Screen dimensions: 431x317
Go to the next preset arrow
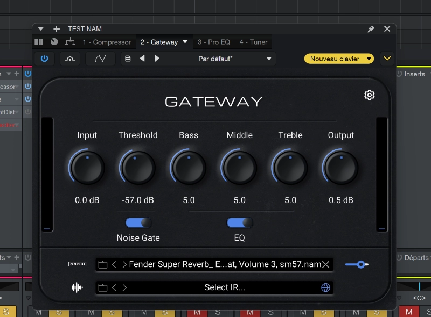pos(157,59)
